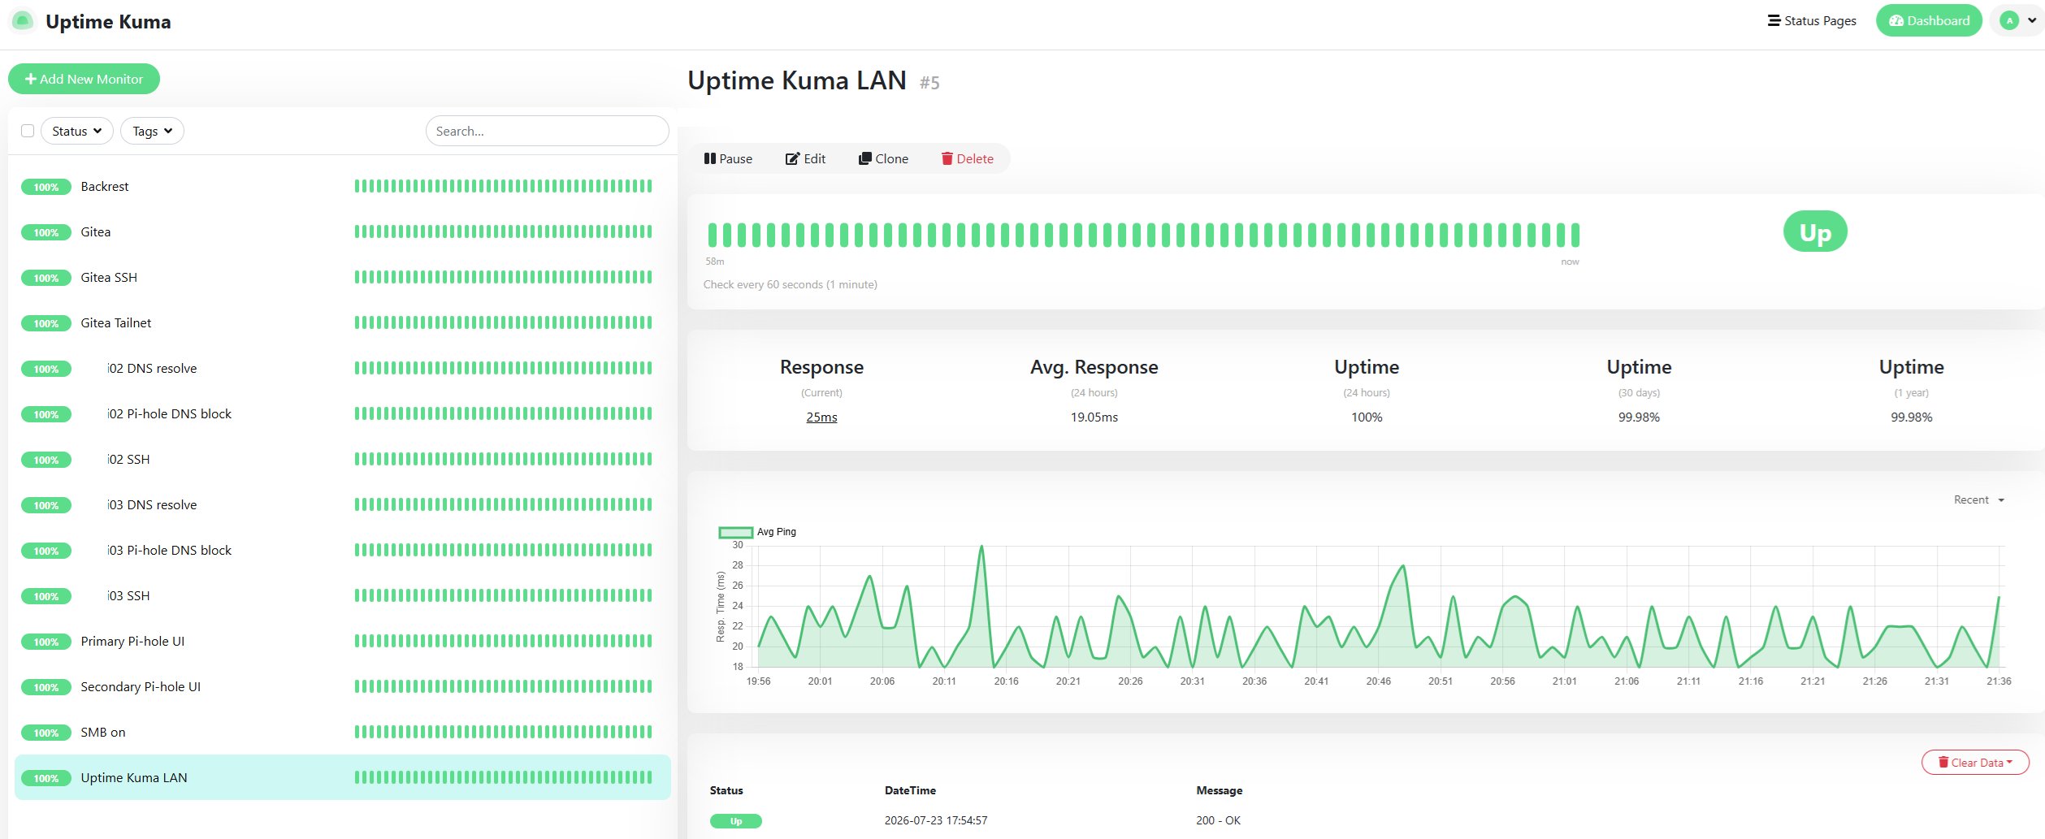This screenshot has width=2045, height=839.
Task: Expand the Recent chart range dropdown
Action: click(x=1979, y=500)
